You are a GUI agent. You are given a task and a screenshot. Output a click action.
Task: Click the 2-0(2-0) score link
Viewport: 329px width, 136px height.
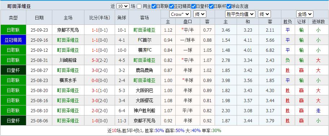pyautogui.click(x=100, y=110)
